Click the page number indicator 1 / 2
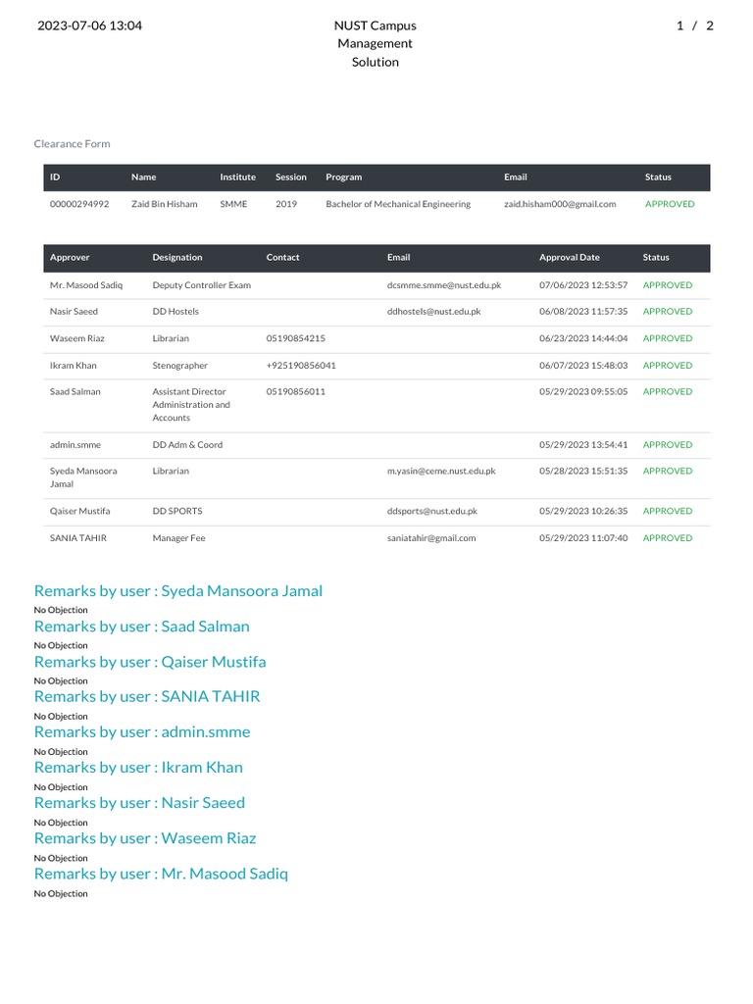The height and width of the screenshot is (1004, 753). (695, 26)
